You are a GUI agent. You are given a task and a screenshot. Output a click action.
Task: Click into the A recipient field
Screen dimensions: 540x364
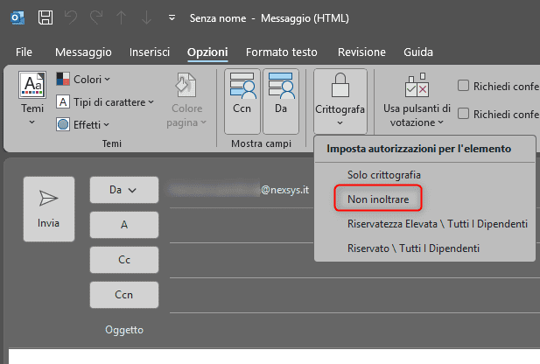[x=242, y=226]
